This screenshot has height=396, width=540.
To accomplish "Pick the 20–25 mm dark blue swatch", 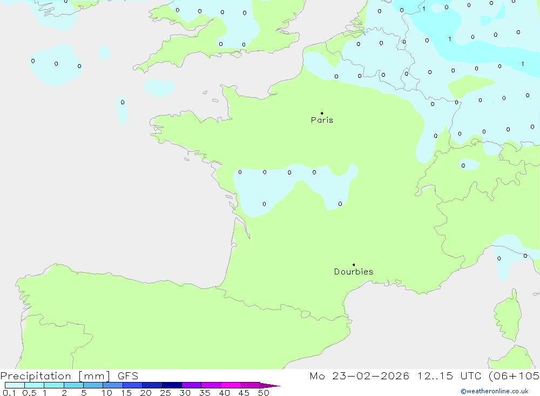I will tap(152, 385).
